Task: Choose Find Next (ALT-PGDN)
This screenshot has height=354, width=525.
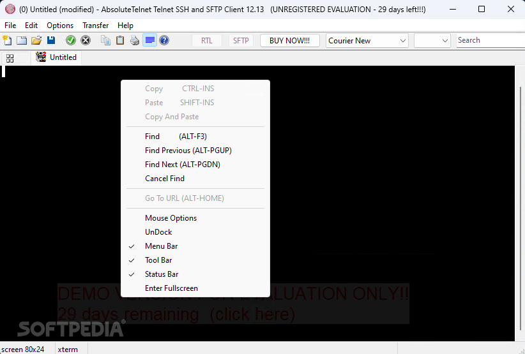Action: 195,165
